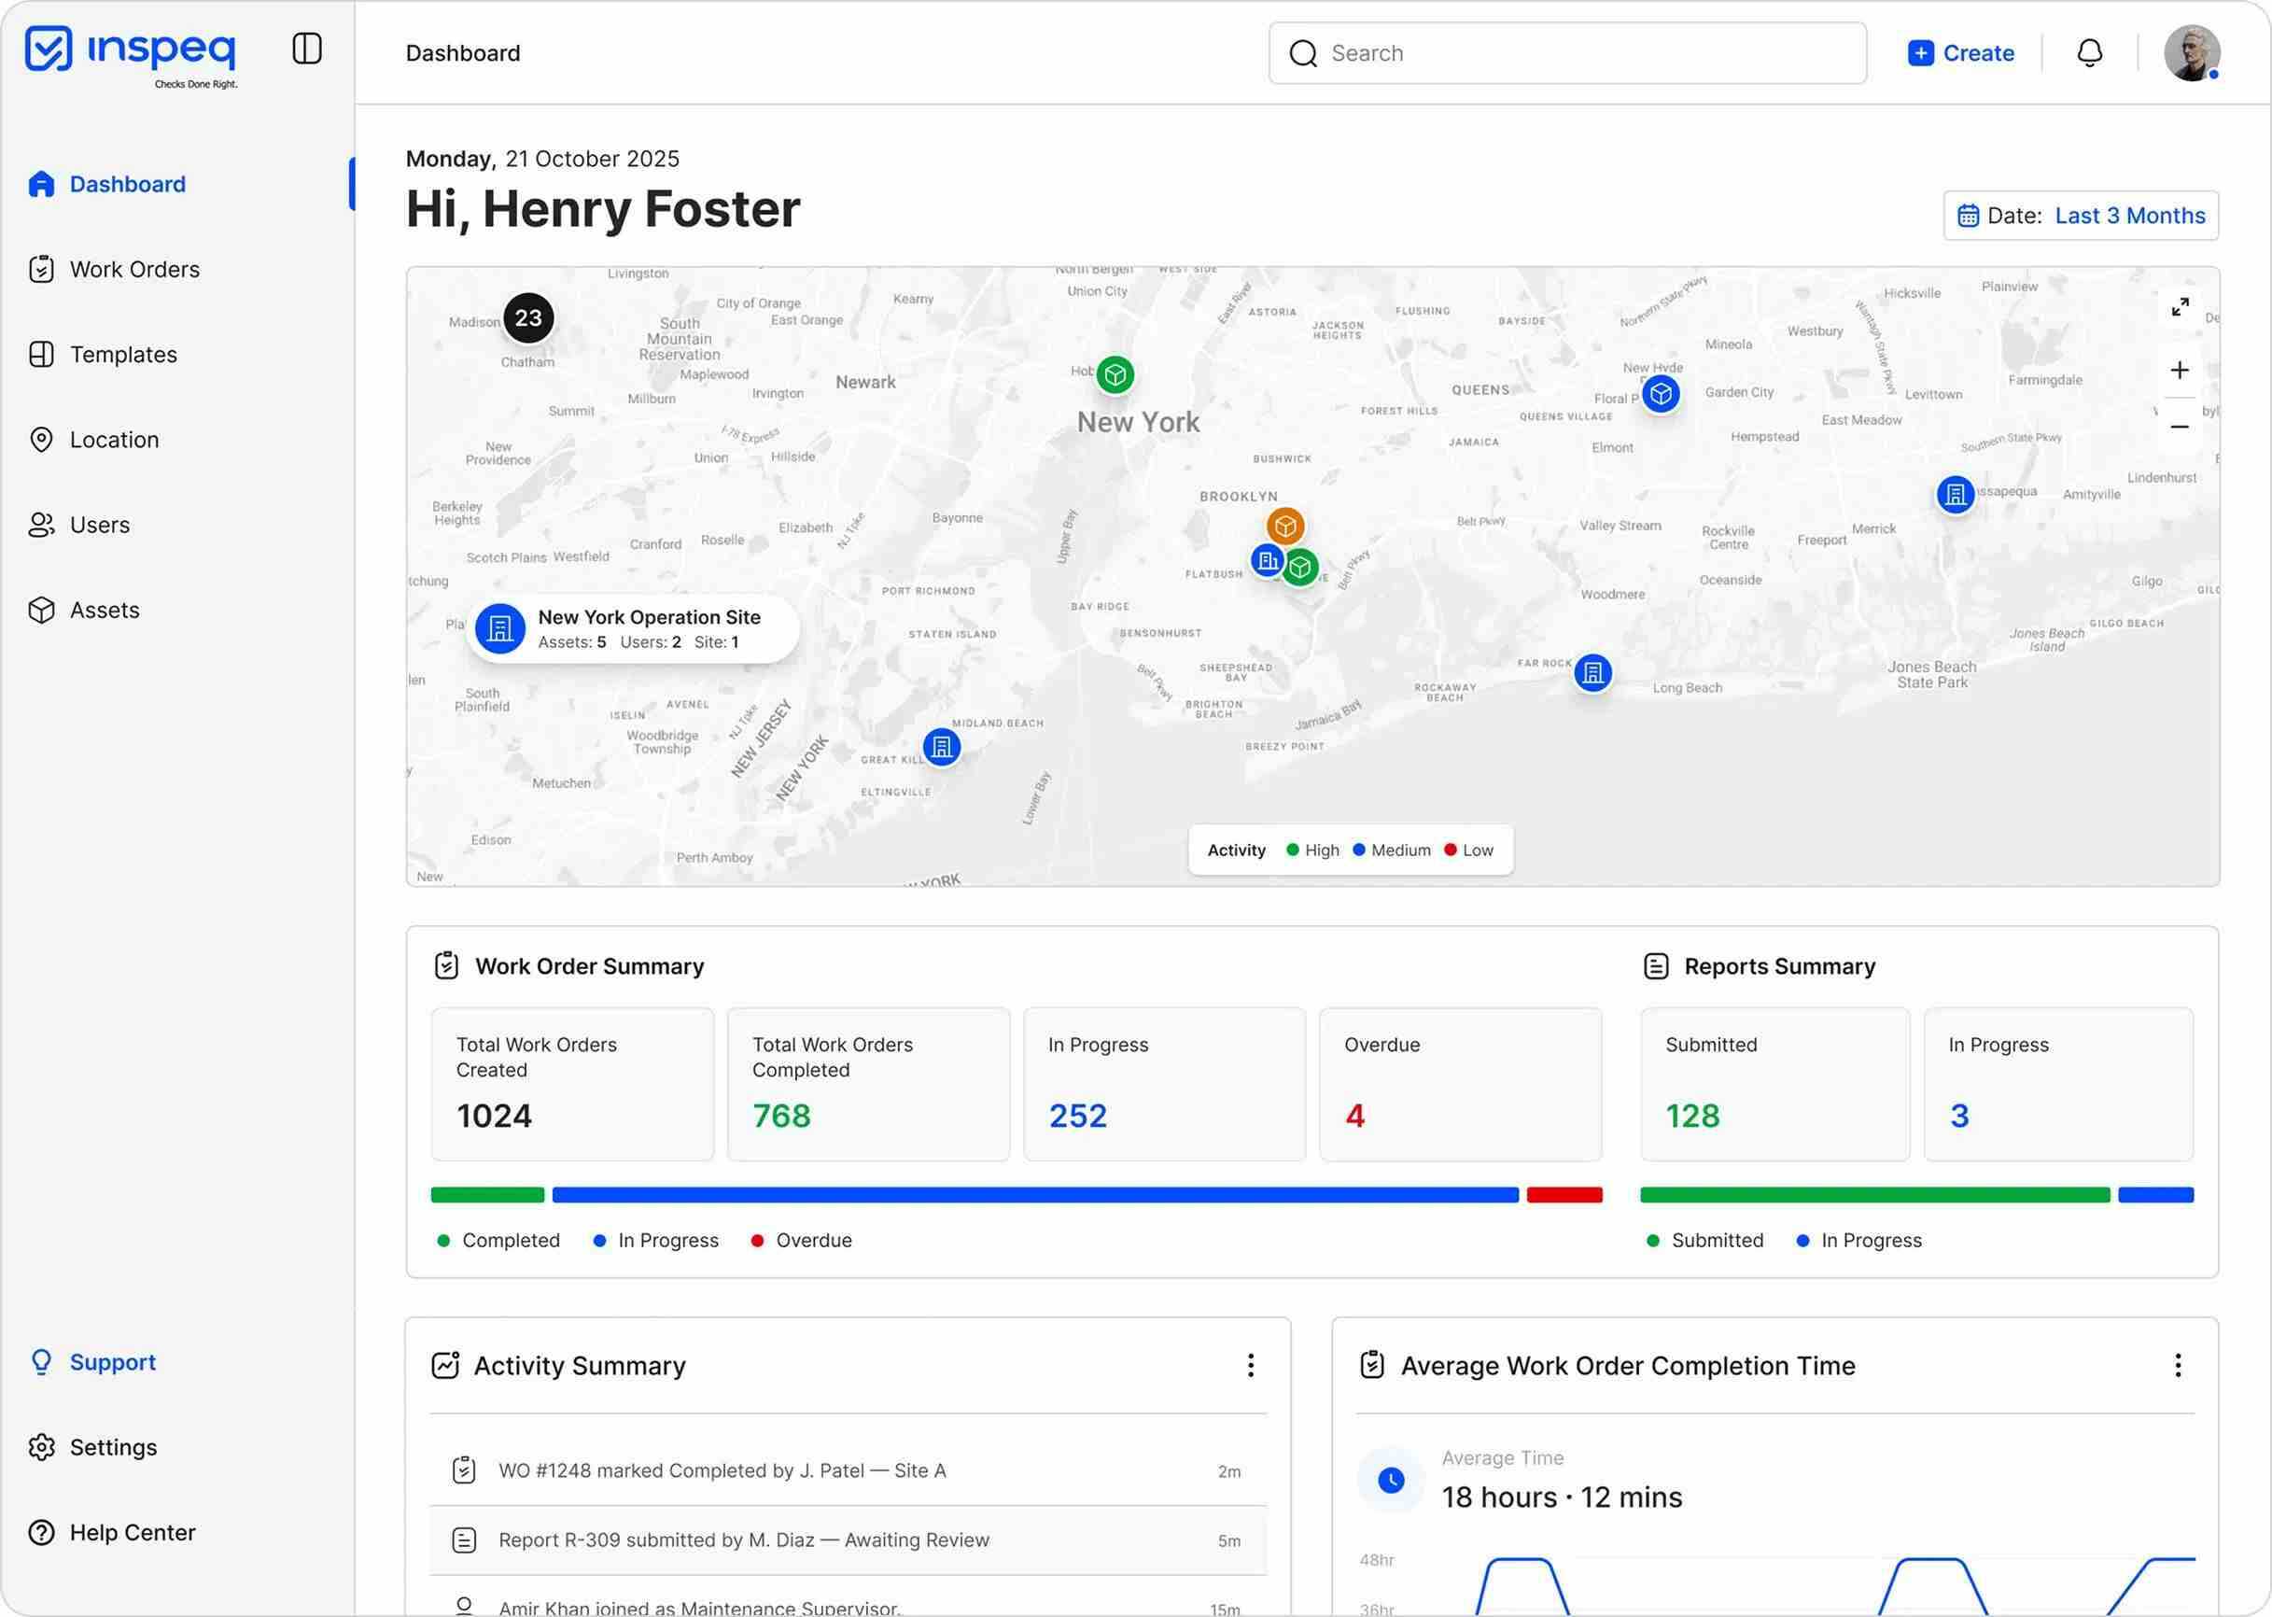Open Activity Summary three-dot menu

click(x=1251, y=1365)
